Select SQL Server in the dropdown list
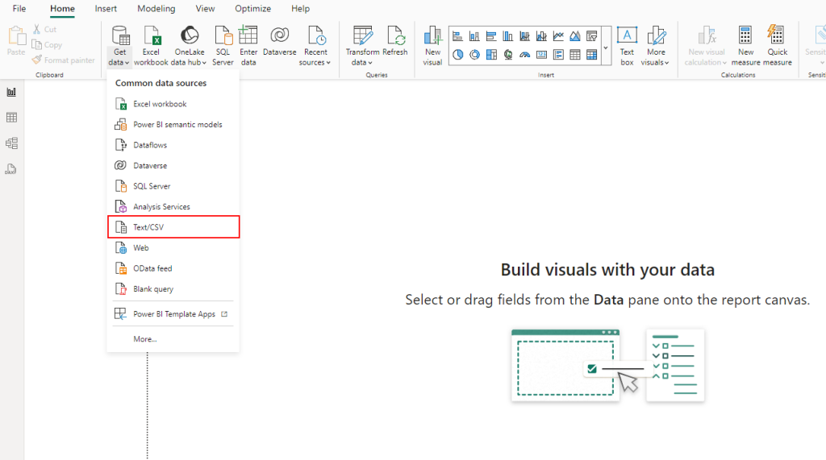This screenshot has height=460, width=826. [173, 186]
